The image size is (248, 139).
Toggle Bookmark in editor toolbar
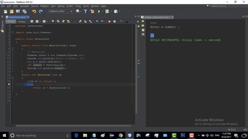point(90,22)
